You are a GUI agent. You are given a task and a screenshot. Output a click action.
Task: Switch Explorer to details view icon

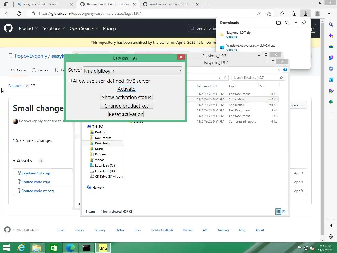(x=278, y=211)
